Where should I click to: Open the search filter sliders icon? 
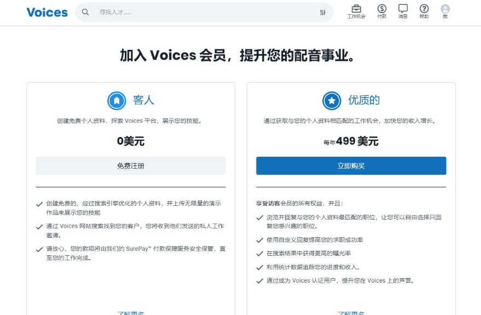click(x=323, y=12)
